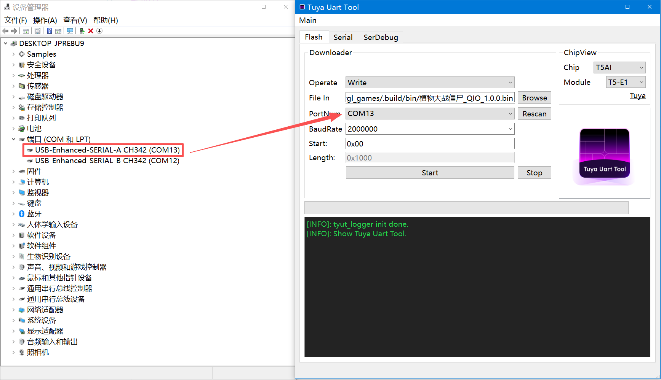Select USB-Enhanced-SERIAL-B CH342 (COM12) device
Image resolution: width=661 pixels, height=380 pixels.
pos(107,161)
